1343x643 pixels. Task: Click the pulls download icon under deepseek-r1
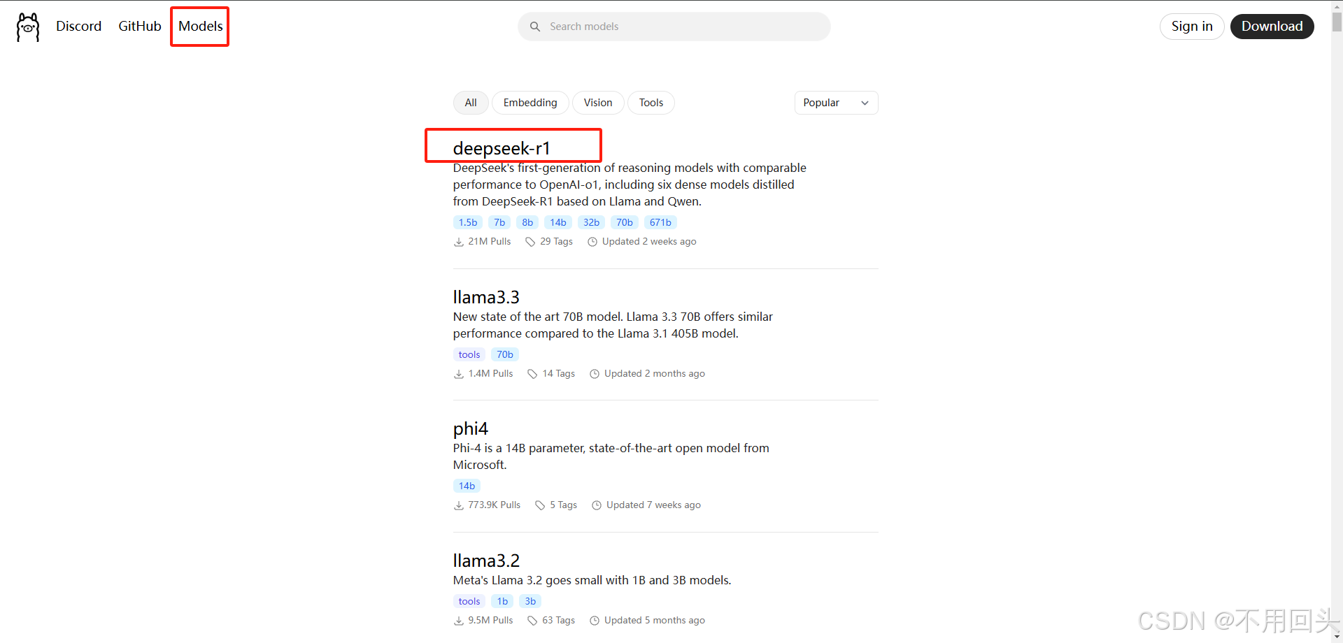point(459,242)
